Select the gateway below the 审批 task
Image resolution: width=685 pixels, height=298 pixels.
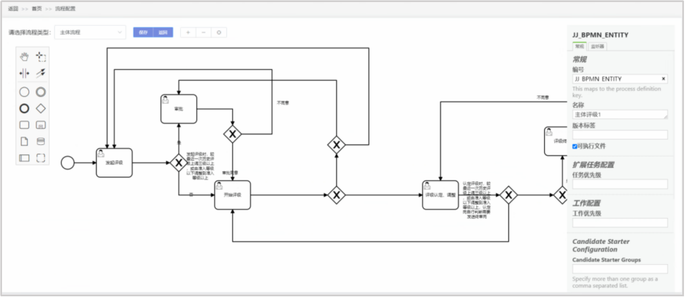[232, 134]
